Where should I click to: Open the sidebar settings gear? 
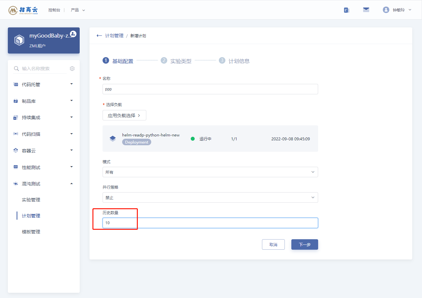72,69
